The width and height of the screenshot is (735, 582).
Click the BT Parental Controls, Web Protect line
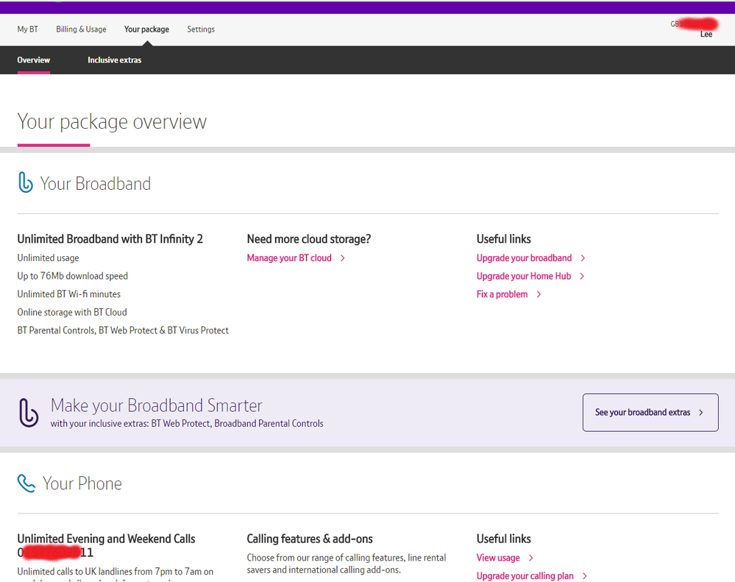point(123,330)
